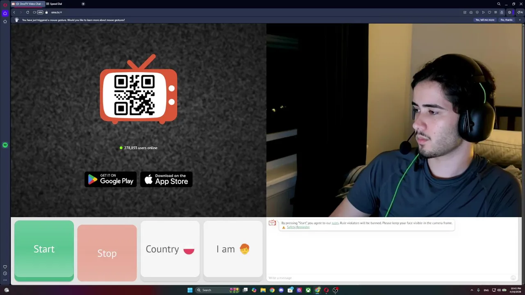This screenshot has width=525, height=295.
Task: Open Discord from the taskbar
Action: click(281, 290)
